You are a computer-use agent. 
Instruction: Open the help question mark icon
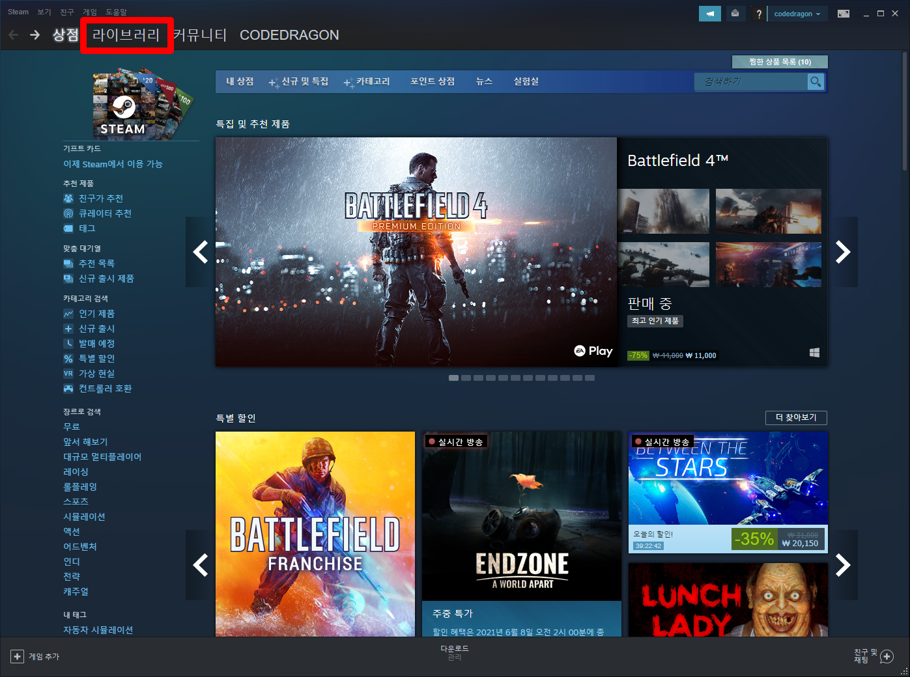(759, 14)
